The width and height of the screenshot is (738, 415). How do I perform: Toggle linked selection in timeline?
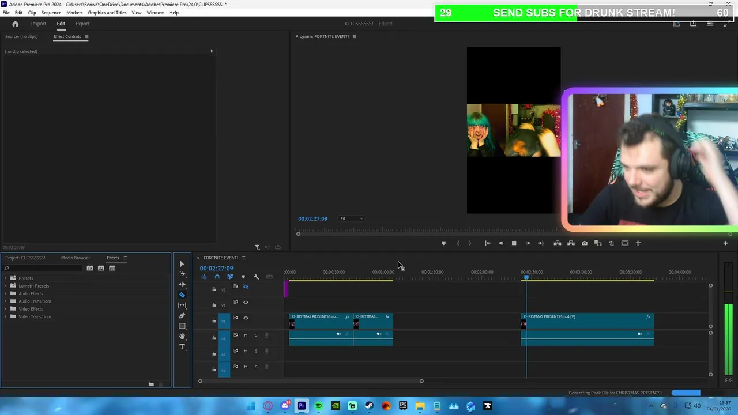[230, 277]
